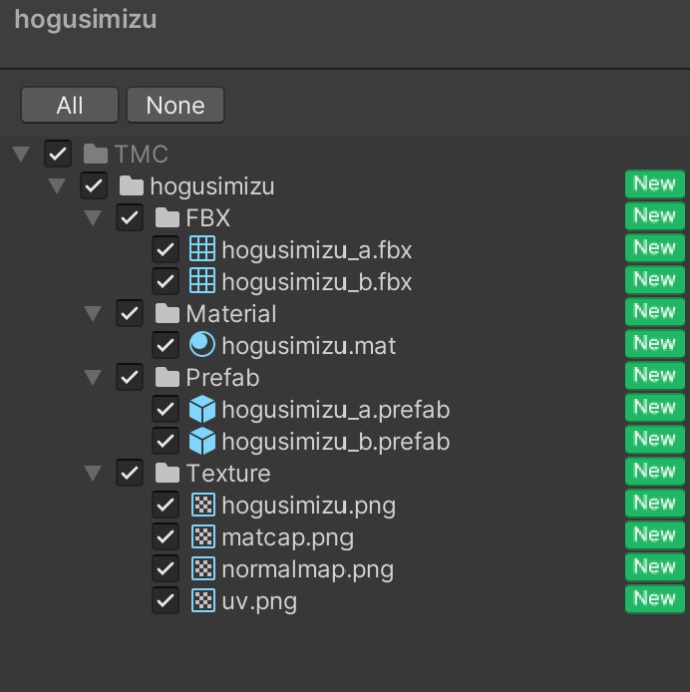Viewport: 690px width, 692px height.
Task: Uncheck the uv.png checkbox
Action: [x=166, y=600]
